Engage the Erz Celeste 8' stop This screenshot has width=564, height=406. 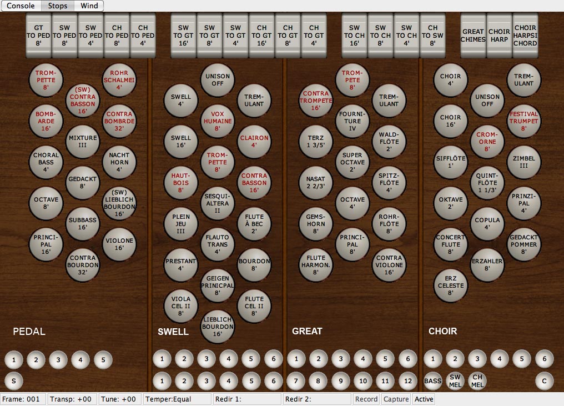(x=450, y=285)
